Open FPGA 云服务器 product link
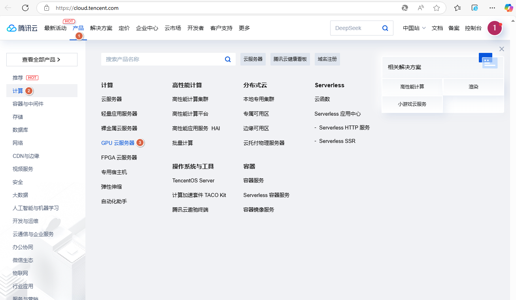516x300 pixels. pos(119,157)
